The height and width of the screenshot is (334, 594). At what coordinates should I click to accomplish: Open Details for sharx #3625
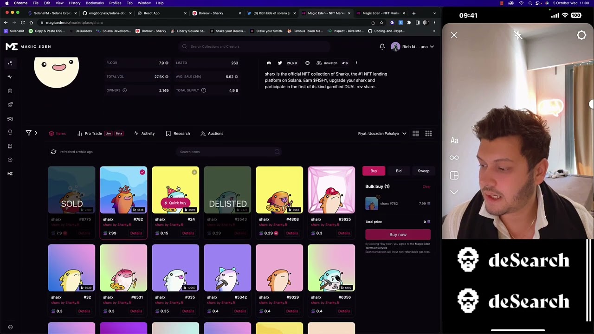click(344, 233)
